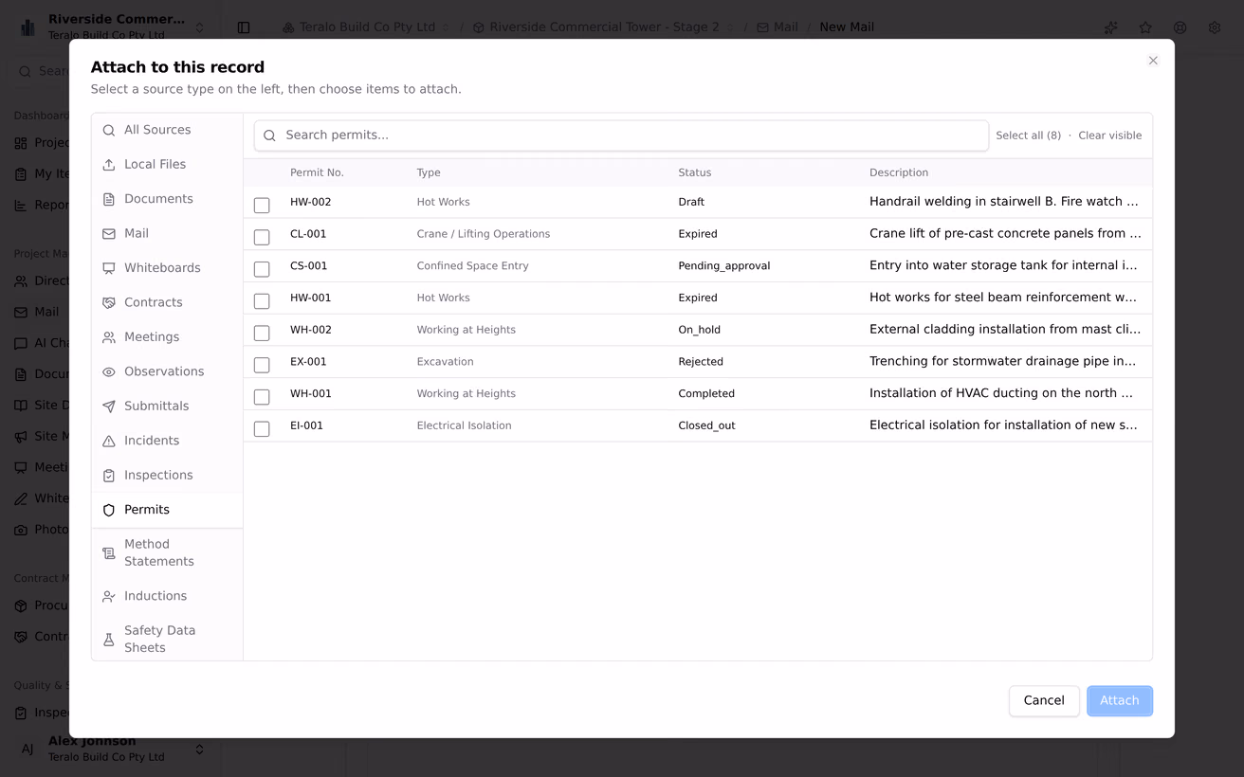Click the Type column header
The height and width of the screenshot is (777, 1244).
429,172
